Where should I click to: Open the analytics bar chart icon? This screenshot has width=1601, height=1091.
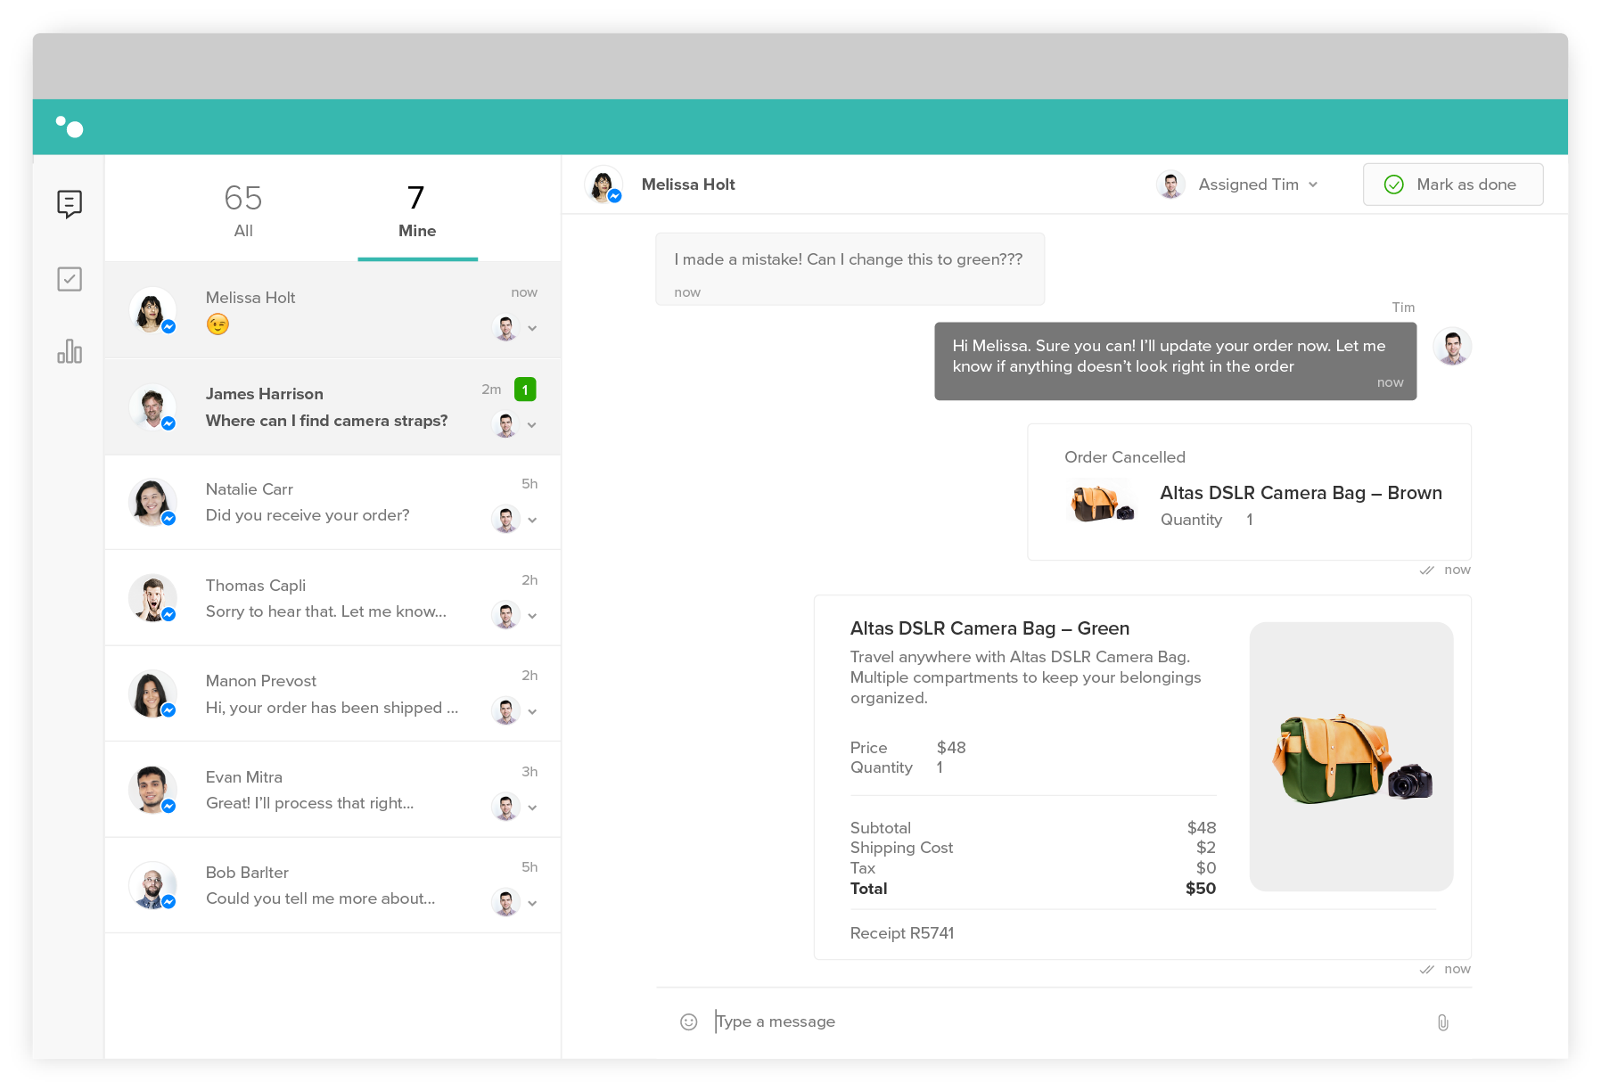[70, 351]
